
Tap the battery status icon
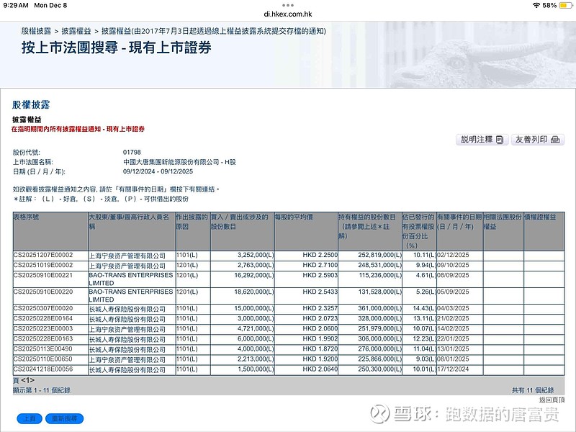coord(565,5)
